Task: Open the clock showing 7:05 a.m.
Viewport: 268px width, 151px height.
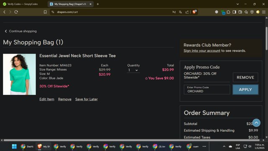Action: pos(260,146)
